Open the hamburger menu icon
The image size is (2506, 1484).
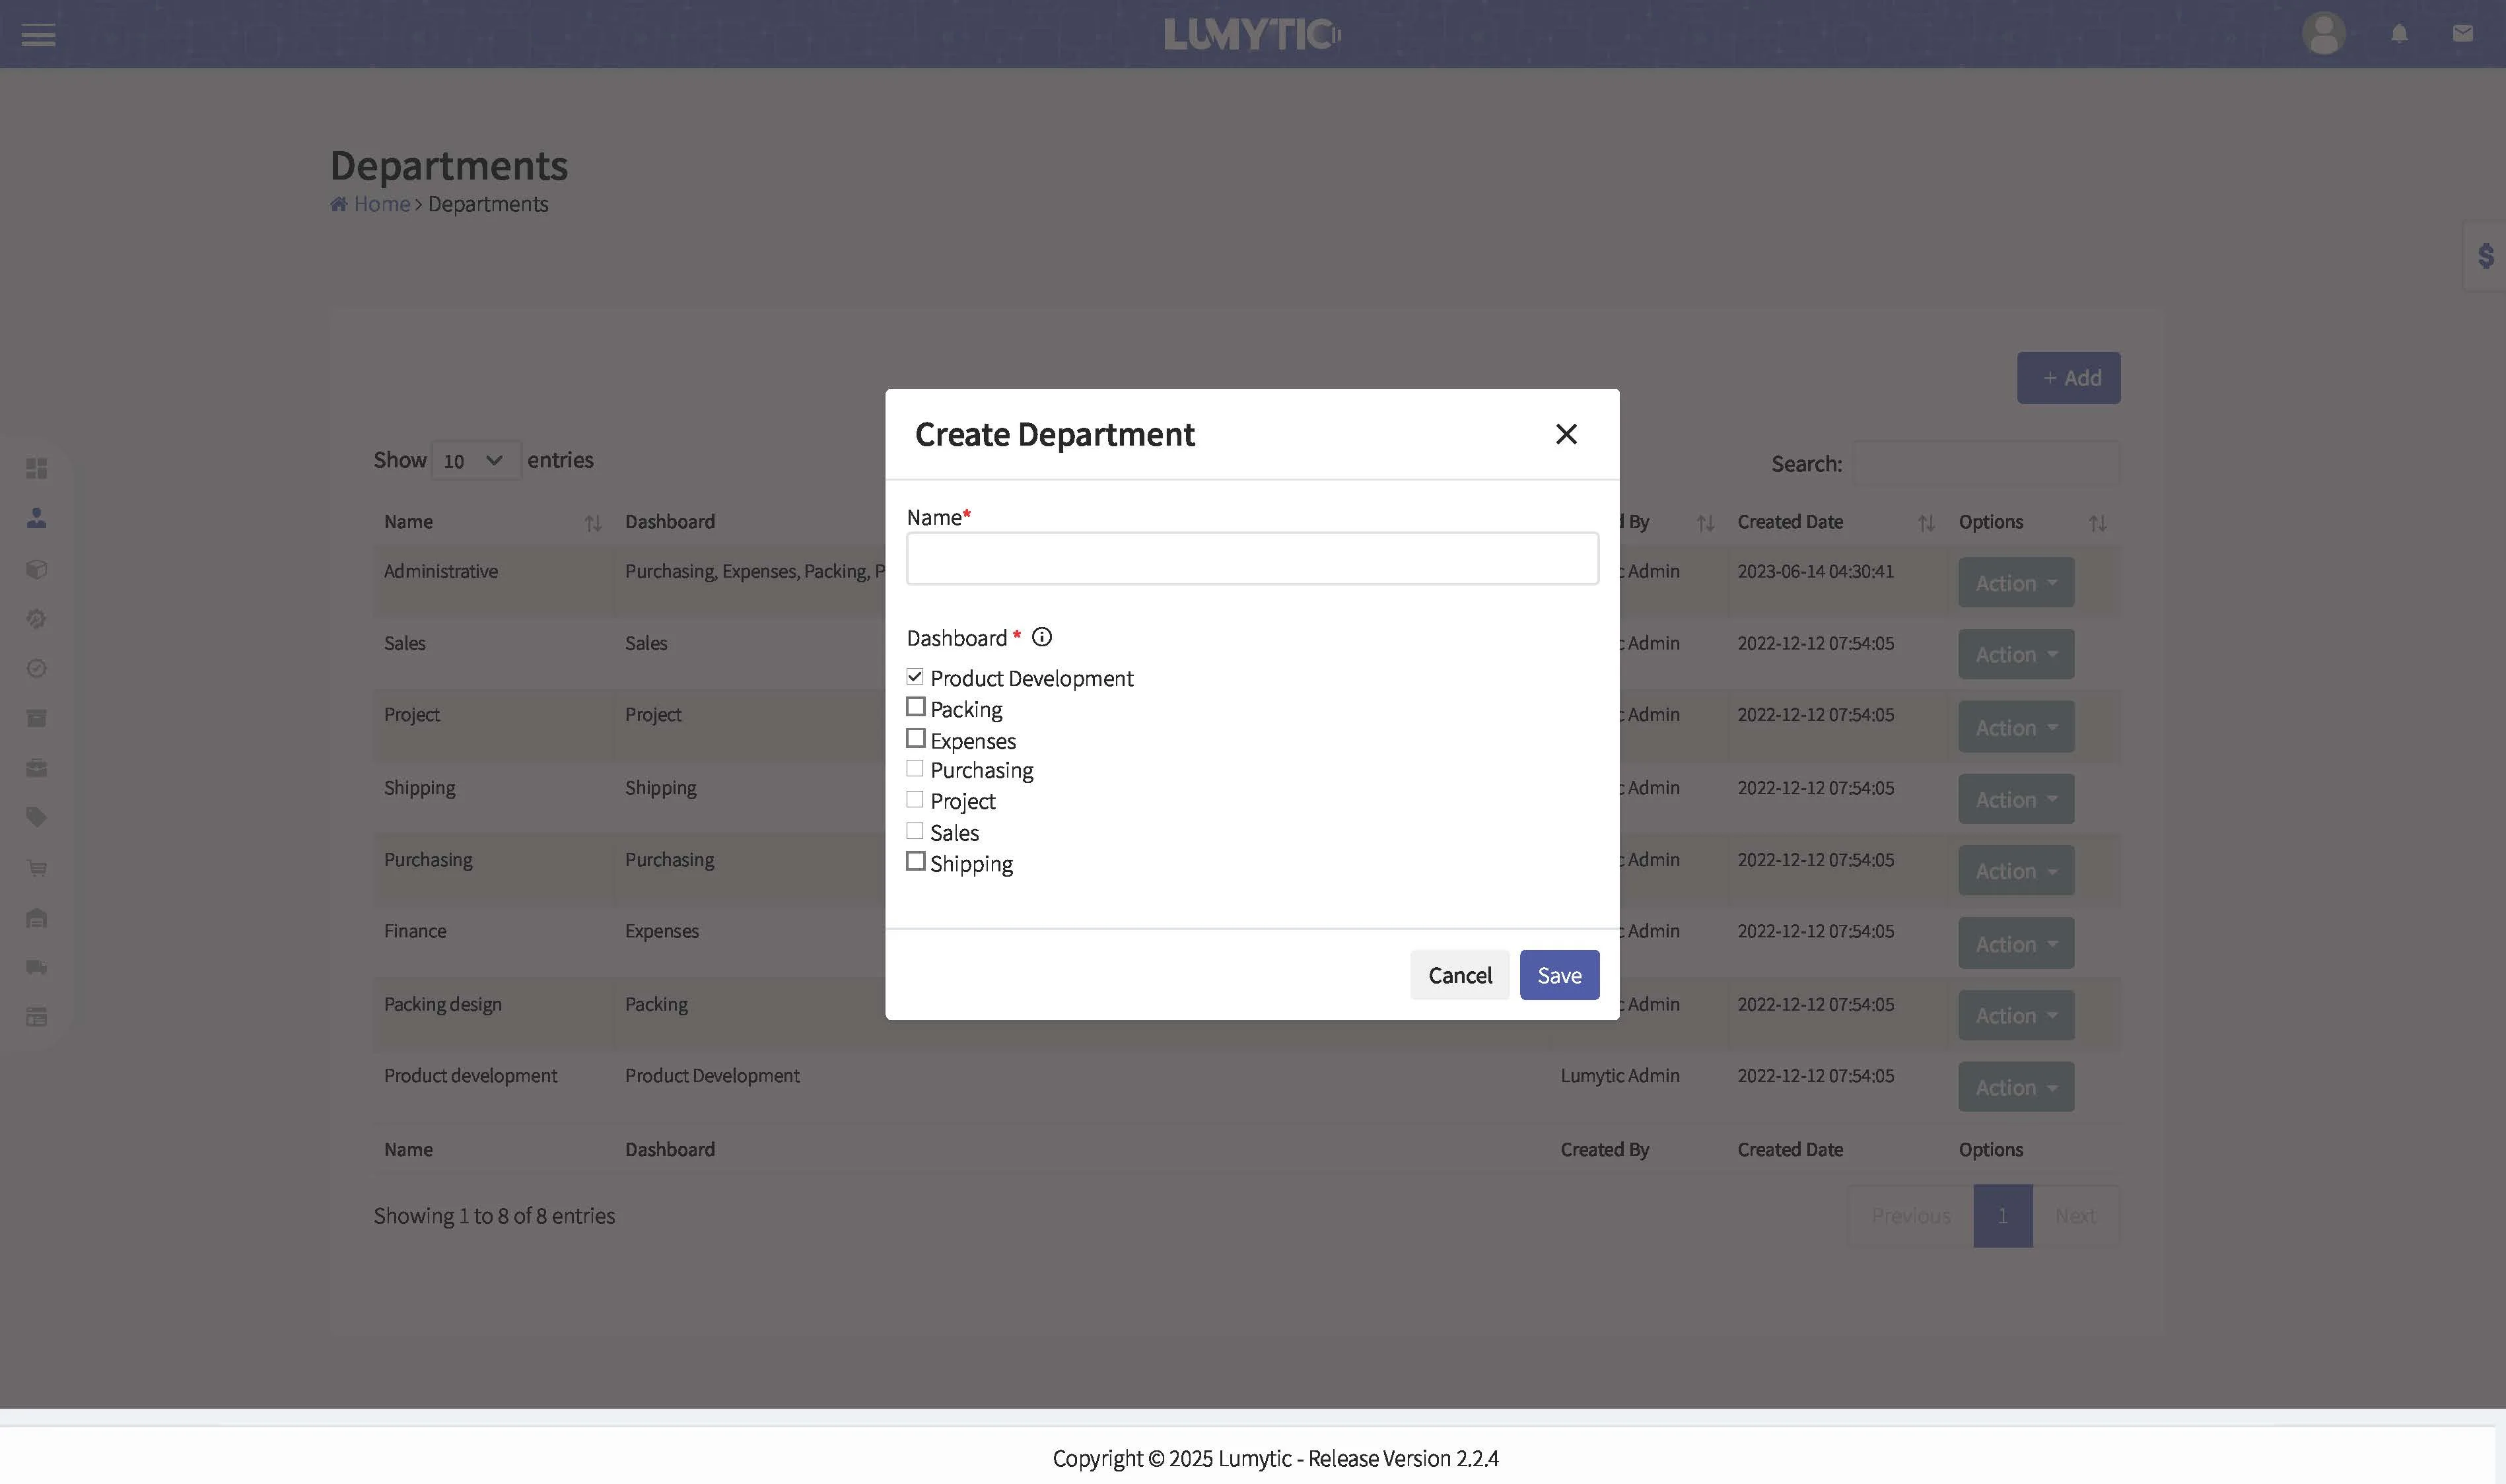[38, 35]
